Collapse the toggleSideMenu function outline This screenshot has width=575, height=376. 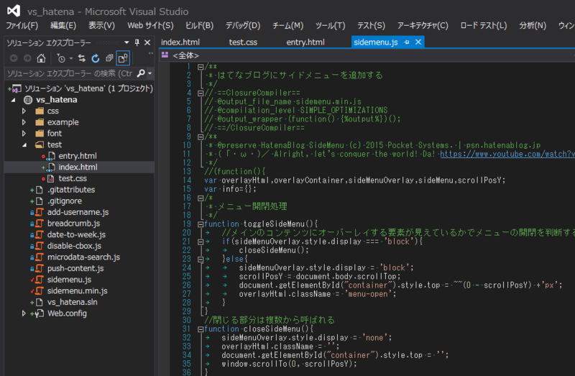click(201, 224)
